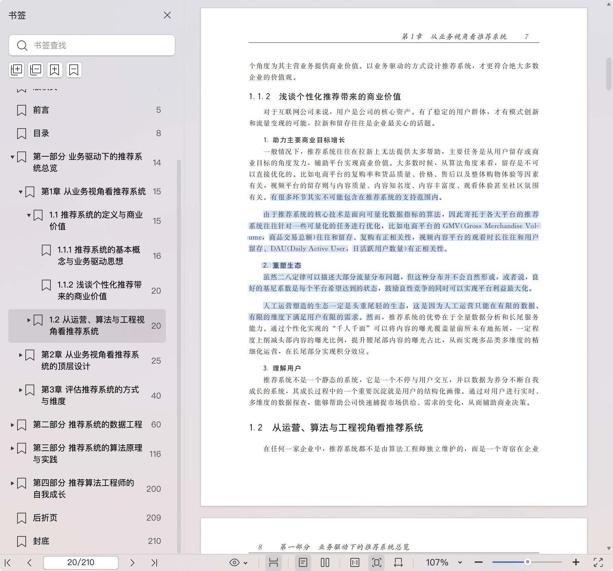Switch to two-page view

coord(325,562)
